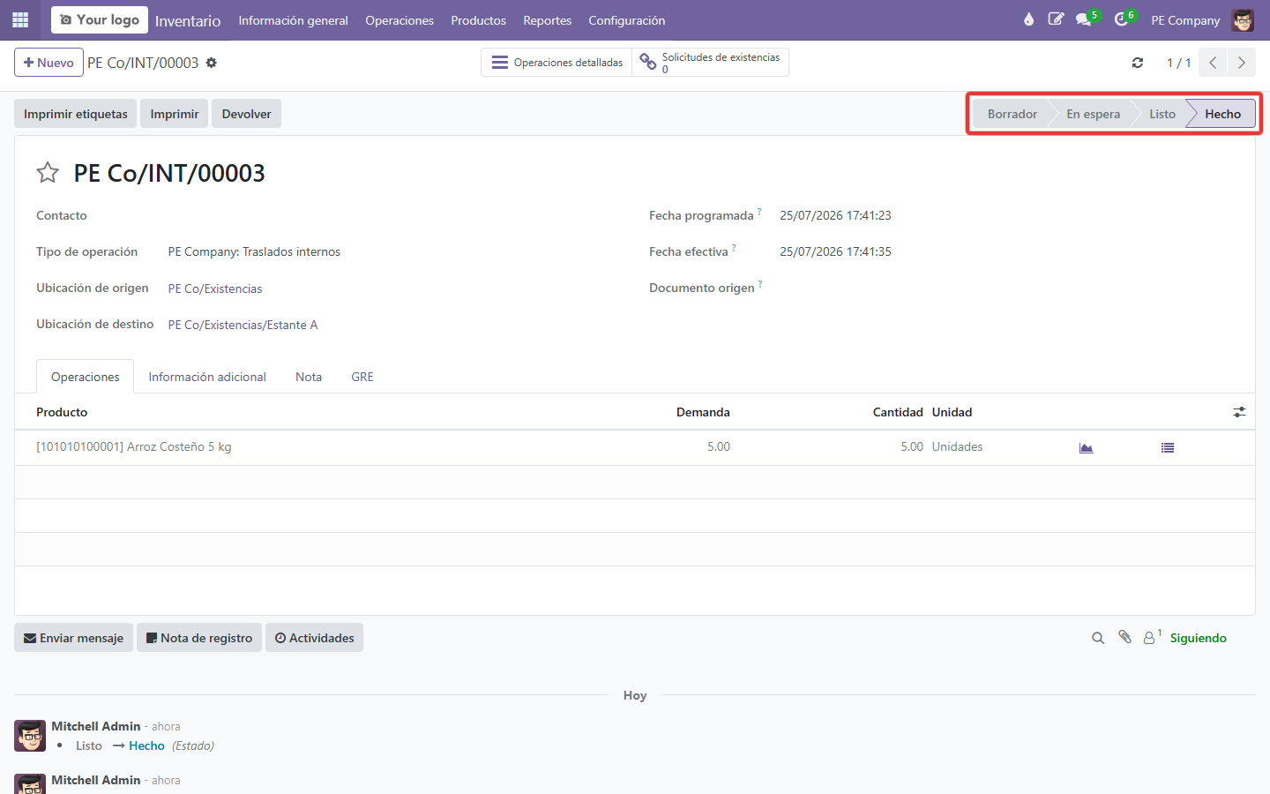The width and height of the screenshot is (1270, 794).
Task: Click fecha programada 25/07/2026 17:41:23 value
Action: (x=835, y=215)
